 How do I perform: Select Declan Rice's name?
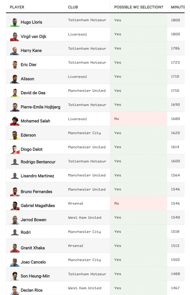tap(31, 290)
